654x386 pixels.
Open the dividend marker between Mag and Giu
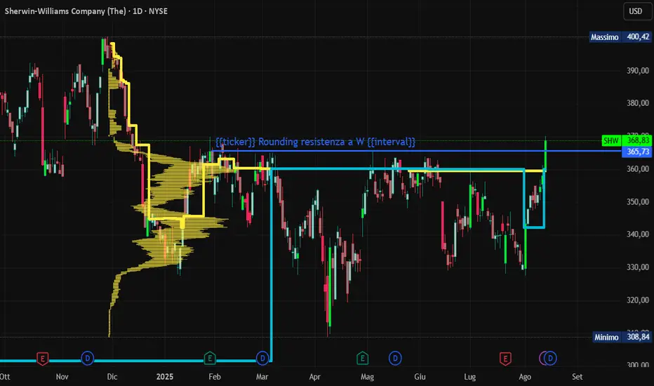(395, 358)
